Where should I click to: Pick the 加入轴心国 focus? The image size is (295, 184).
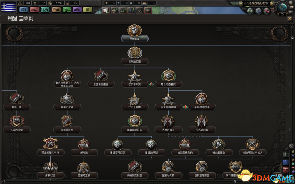(201, 121)
